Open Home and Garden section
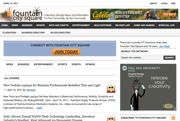 pyautogui.click(x=144, y=25)
